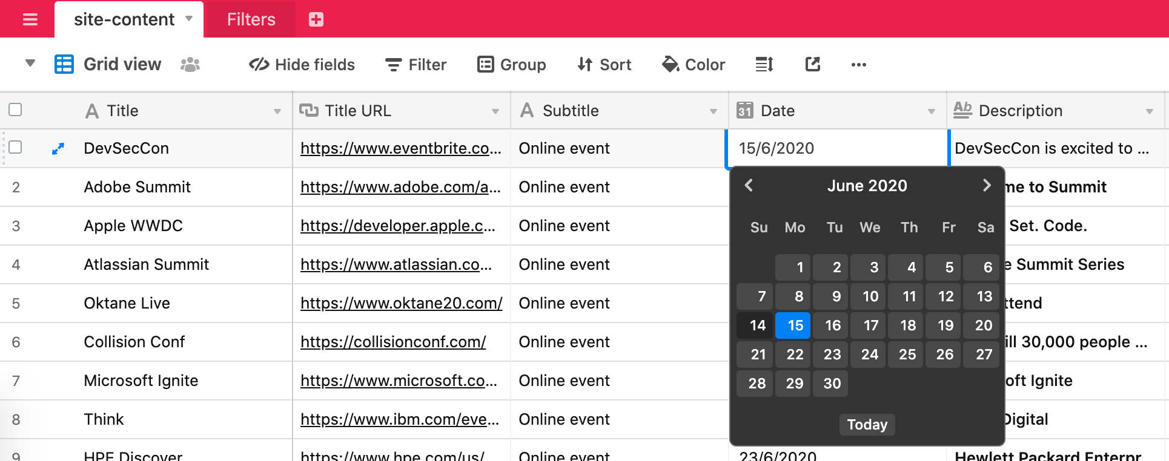This screenshot has width=1169, height=461.
Task: Select June 19 in the calendar
Action: (943, 325)
